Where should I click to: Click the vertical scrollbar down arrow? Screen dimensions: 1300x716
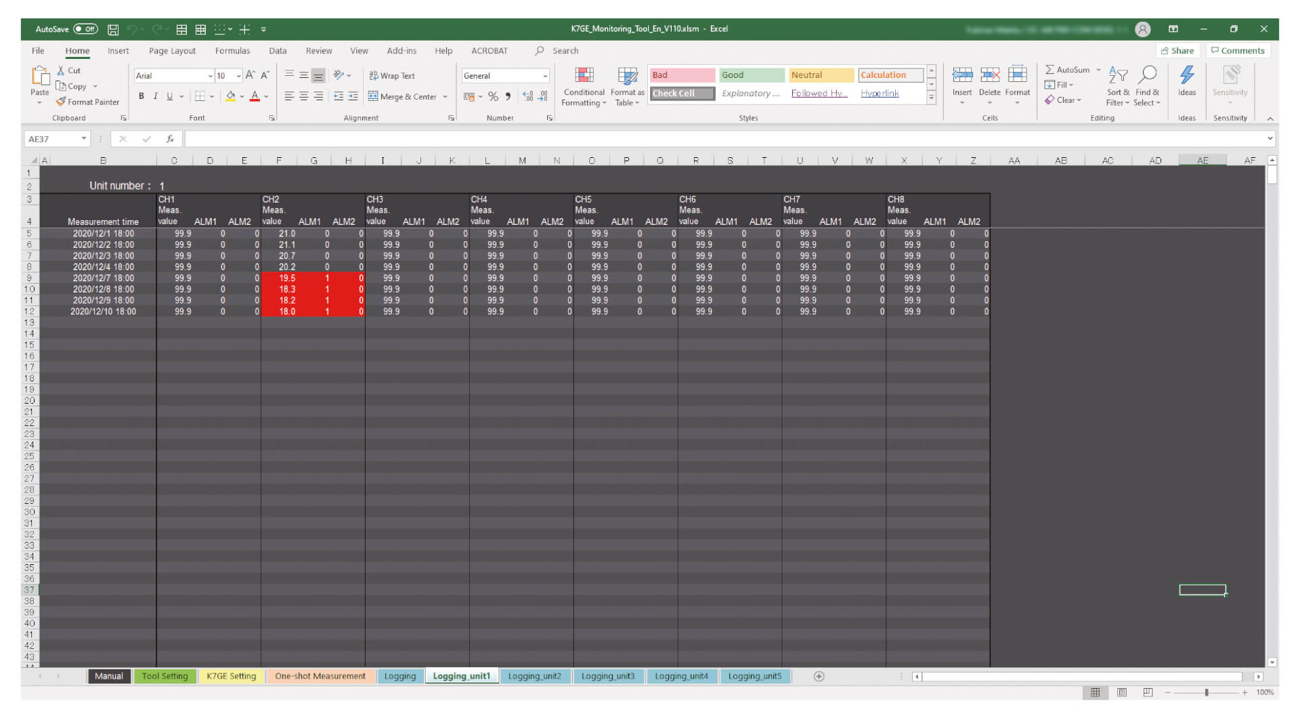[x=1272, y=662]
